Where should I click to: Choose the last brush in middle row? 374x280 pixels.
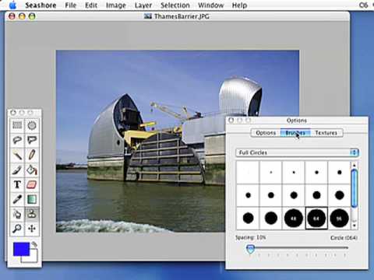pyautogui.click(x=339, y=195)
